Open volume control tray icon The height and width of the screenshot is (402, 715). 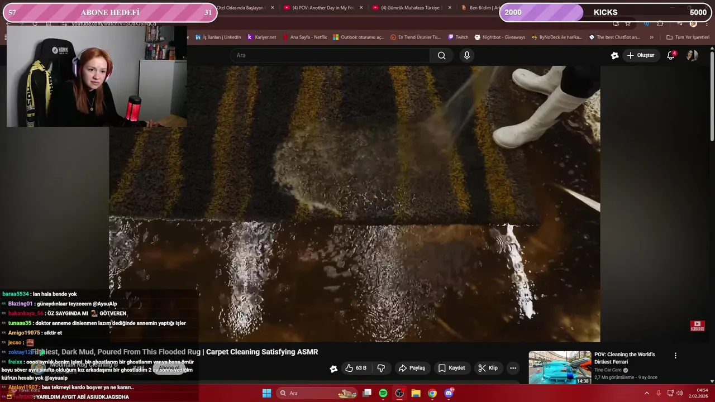[680, 393]
